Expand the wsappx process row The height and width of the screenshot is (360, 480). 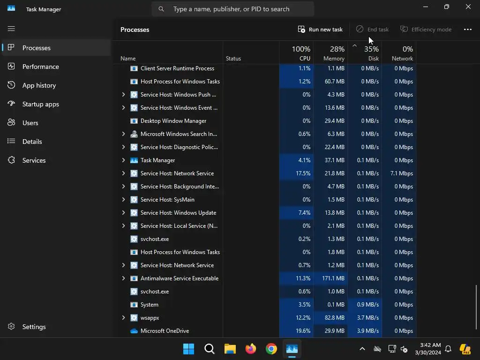point(123,318)
